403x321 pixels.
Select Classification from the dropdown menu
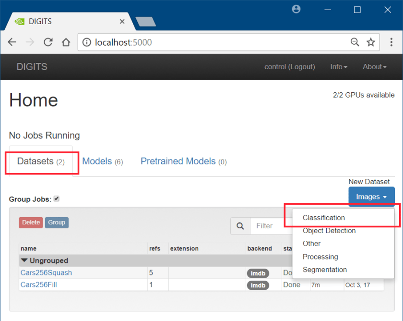click(x=324, y=218)
